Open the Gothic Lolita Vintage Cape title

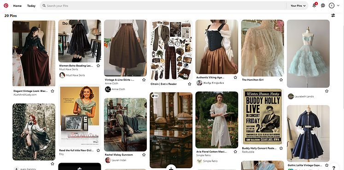(305, 165)
